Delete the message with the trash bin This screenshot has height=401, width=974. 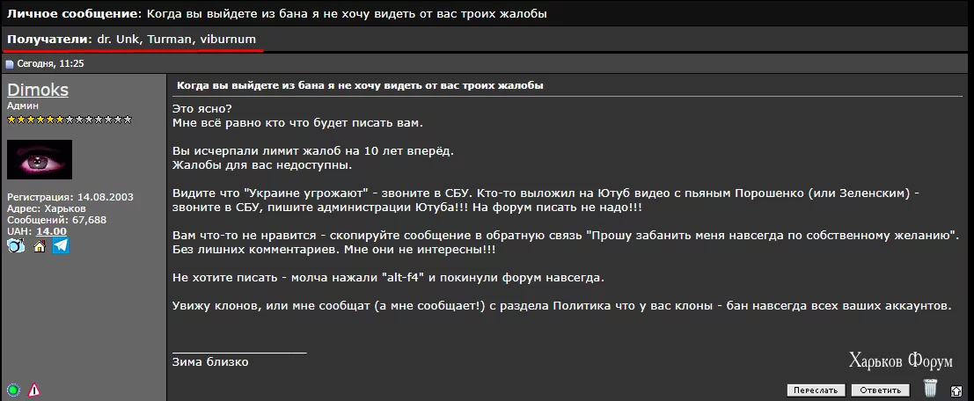930,388
